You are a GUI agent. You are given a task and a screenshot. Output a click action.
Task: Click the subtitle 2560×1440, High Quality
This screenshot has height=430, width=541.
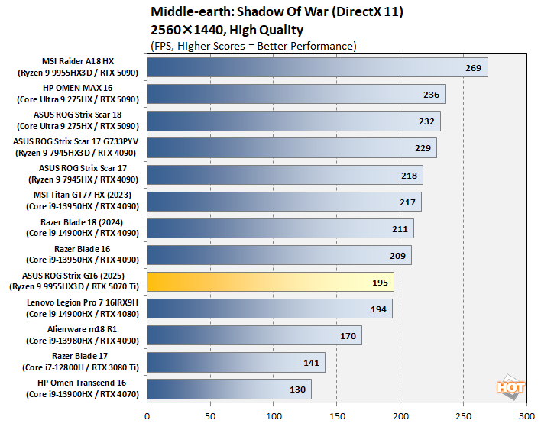click(227, 30)
